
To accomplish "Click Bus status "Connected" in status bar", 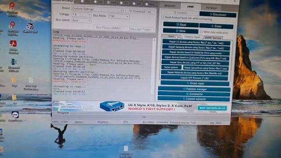I will [162, 122].
